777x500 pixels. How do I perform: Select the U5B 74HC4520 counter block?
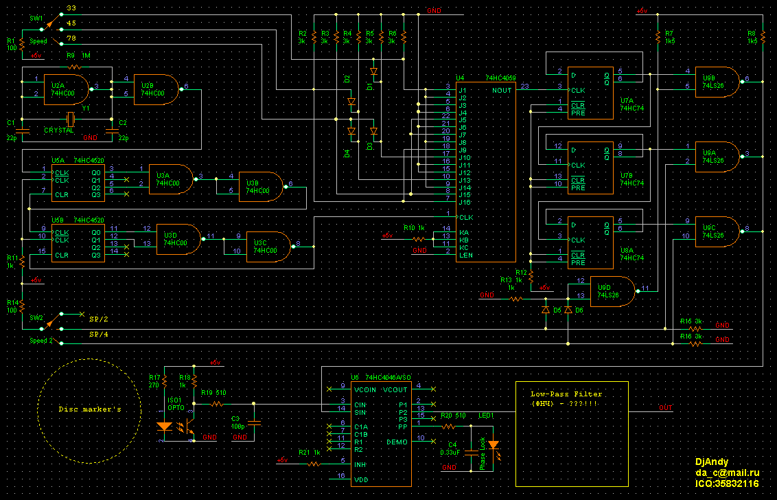click(x=78, y=243)
